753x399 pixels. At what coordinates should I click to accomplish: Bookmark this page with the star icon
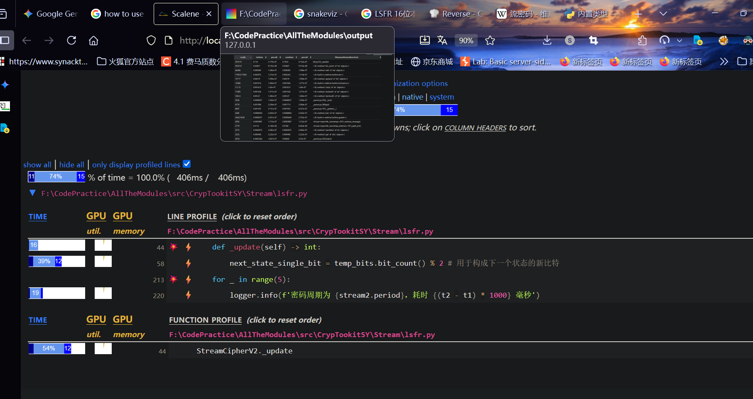[490, 40]
